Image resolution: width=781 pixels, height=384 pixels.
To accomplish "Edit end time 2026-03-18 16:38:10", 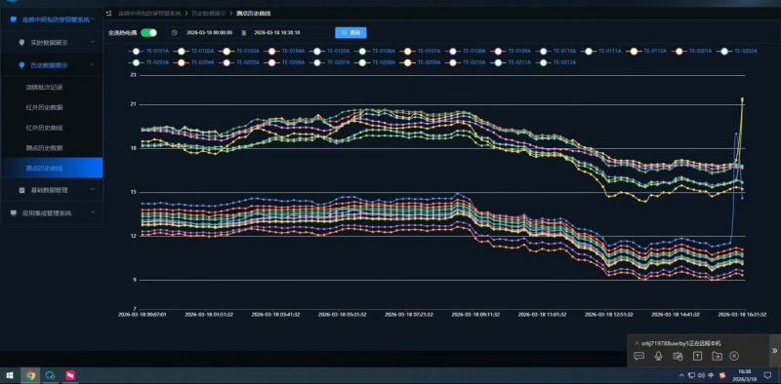I will click(277, 33).
